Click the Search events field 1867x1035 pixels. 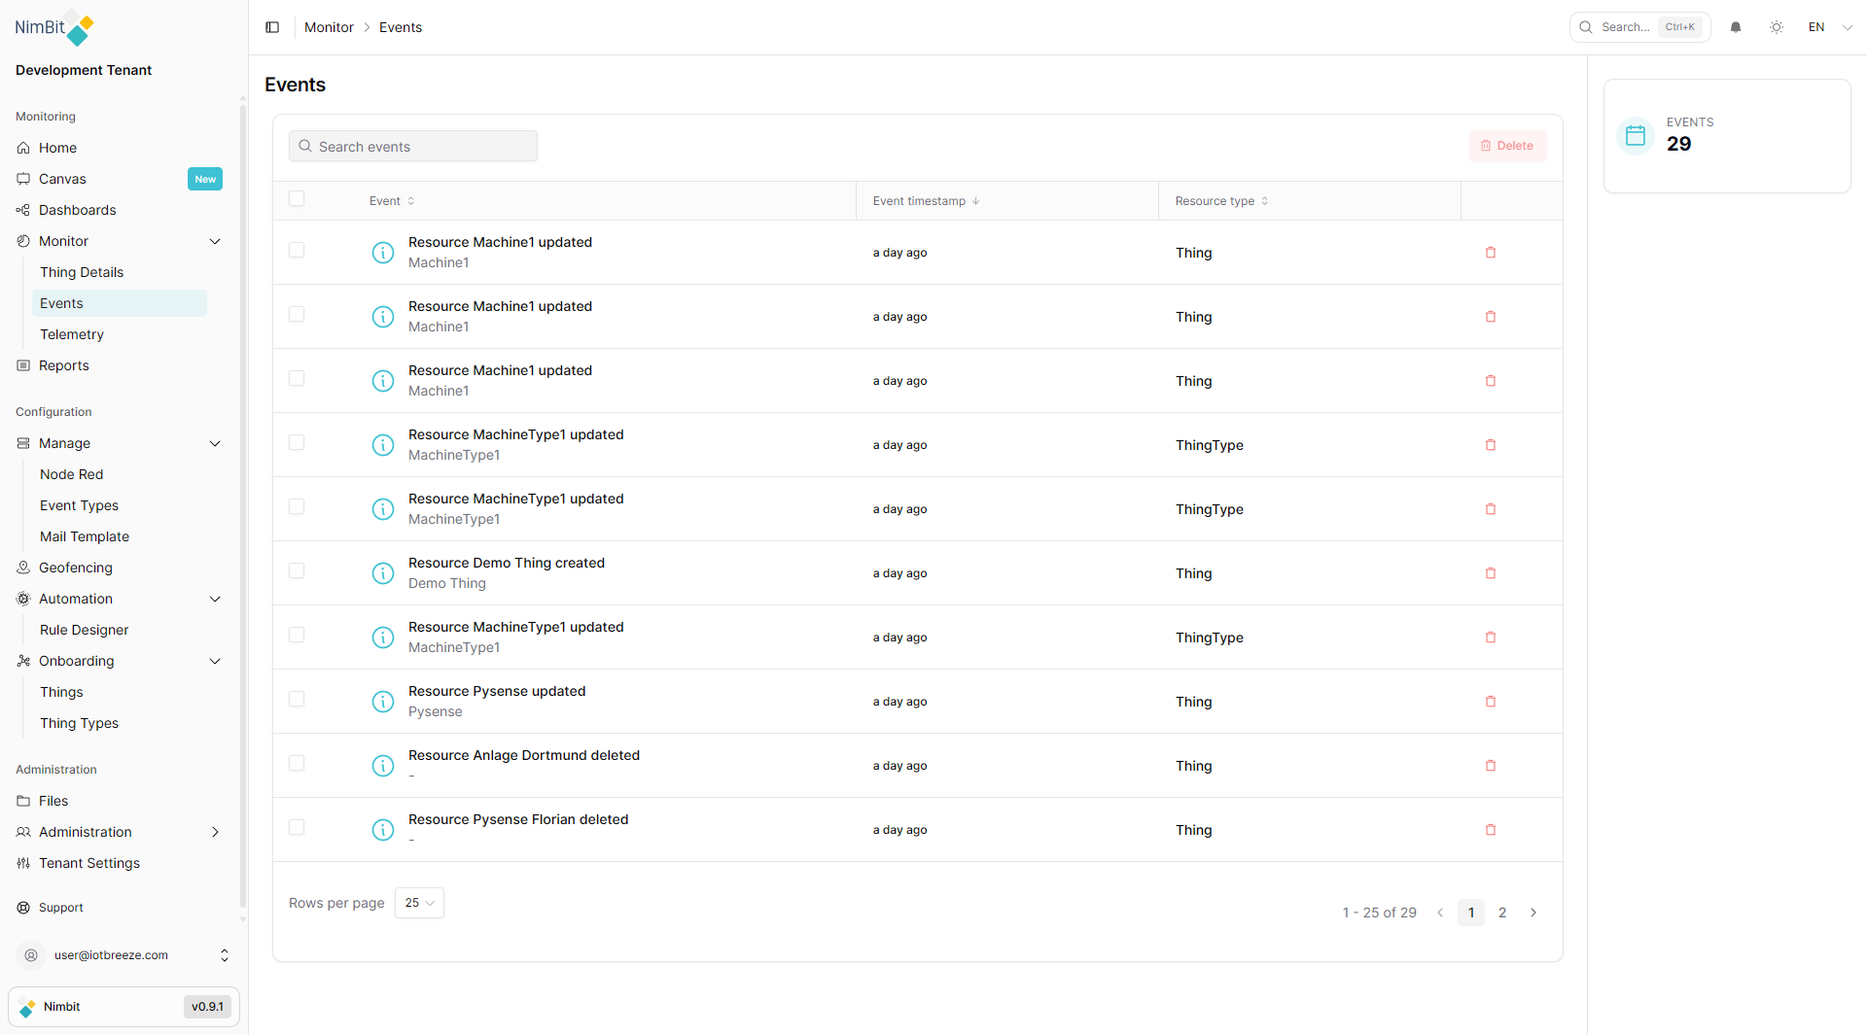pyautogui.click(x=413, y=147)
